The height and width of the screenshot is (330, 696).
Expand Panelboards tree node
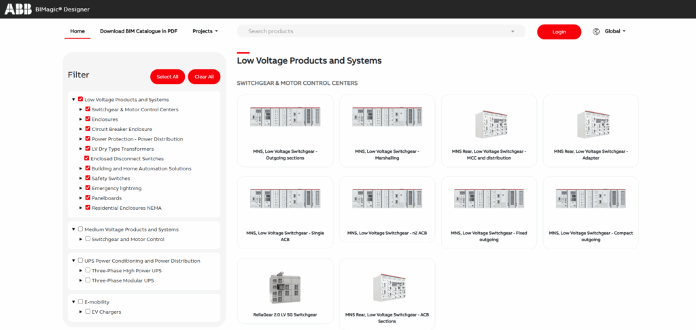[81, 198]
